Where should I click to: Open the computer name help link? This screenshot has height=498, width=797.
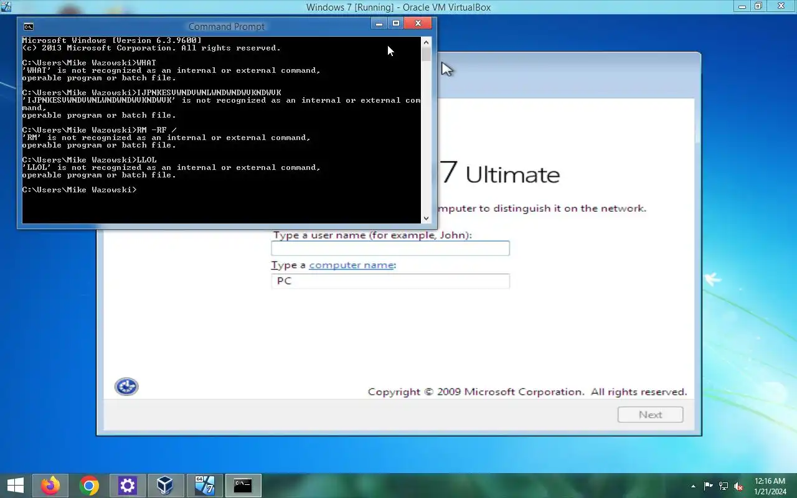(x=351, y=265)
